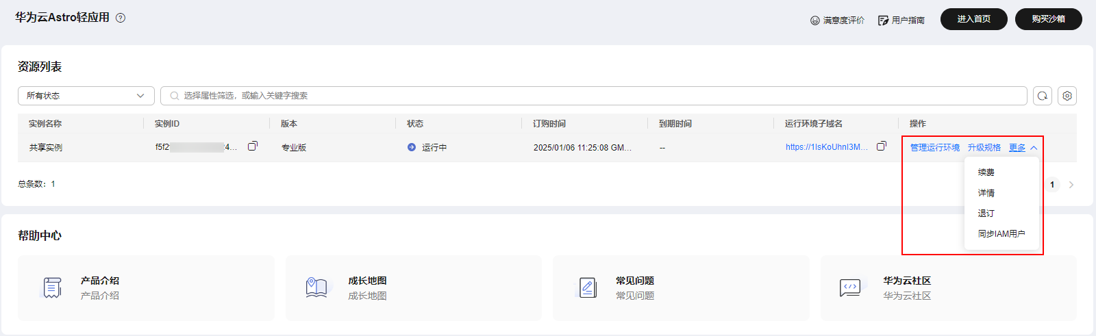This screenshot has height=336, width=1096.
Task: Click the 运行中 status arrow icon
Action: click(x=412, y=147)
